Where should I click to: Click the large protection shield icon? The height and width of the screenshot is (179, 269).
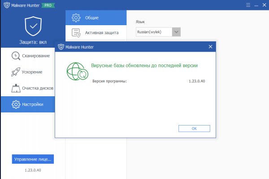coord(33,26)
